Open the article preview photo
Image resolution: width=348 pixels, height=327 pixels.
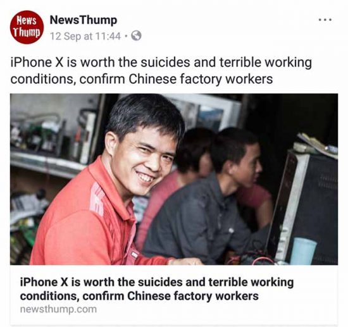click(x=174, y=179)
